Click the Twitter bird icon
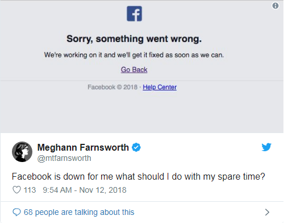284x224 pixels. click(x=266, y=147)
